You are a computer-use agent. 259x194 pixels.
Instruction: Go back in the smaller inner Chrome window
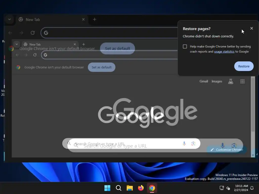click(x=17, y=55)
